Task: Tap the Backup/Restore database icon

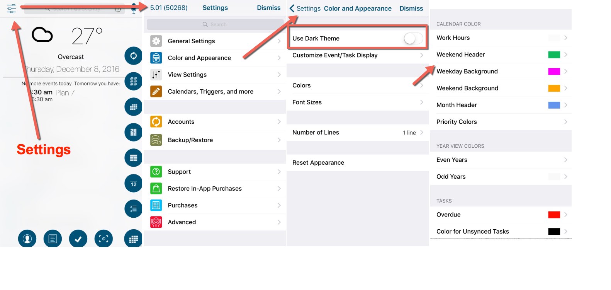Action: pyautogui.click(x=156, y=140)
